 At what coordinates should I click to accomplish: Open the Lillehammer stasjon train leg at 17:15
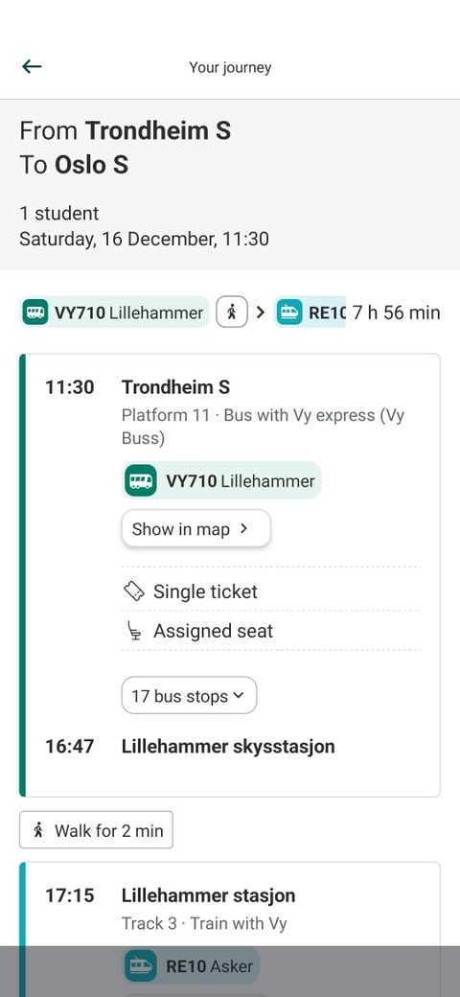(208, 895)
